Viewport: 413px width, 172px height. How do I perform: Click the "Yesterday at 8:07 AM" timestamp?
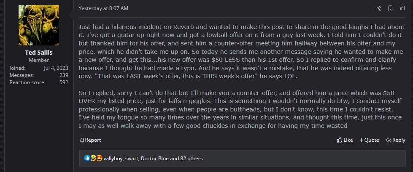pyautogui.click(x=103, y=8)
